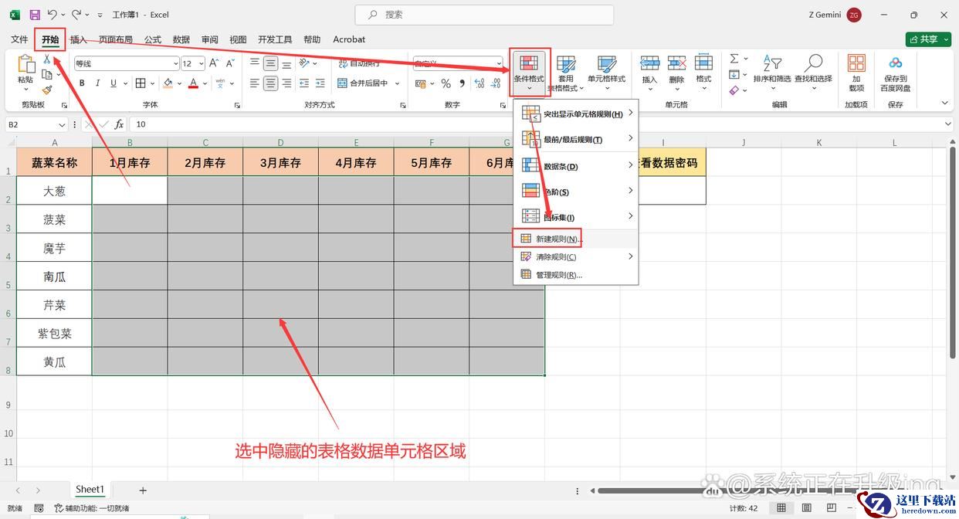Expand the Name Box dropdown arrow
The width and height of the screenshot is (959, 519).
(62, 124)
